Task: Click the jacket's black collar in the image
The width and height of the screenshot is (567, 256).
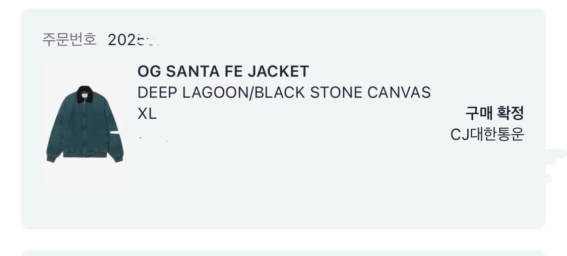Action: pos(84,94)
